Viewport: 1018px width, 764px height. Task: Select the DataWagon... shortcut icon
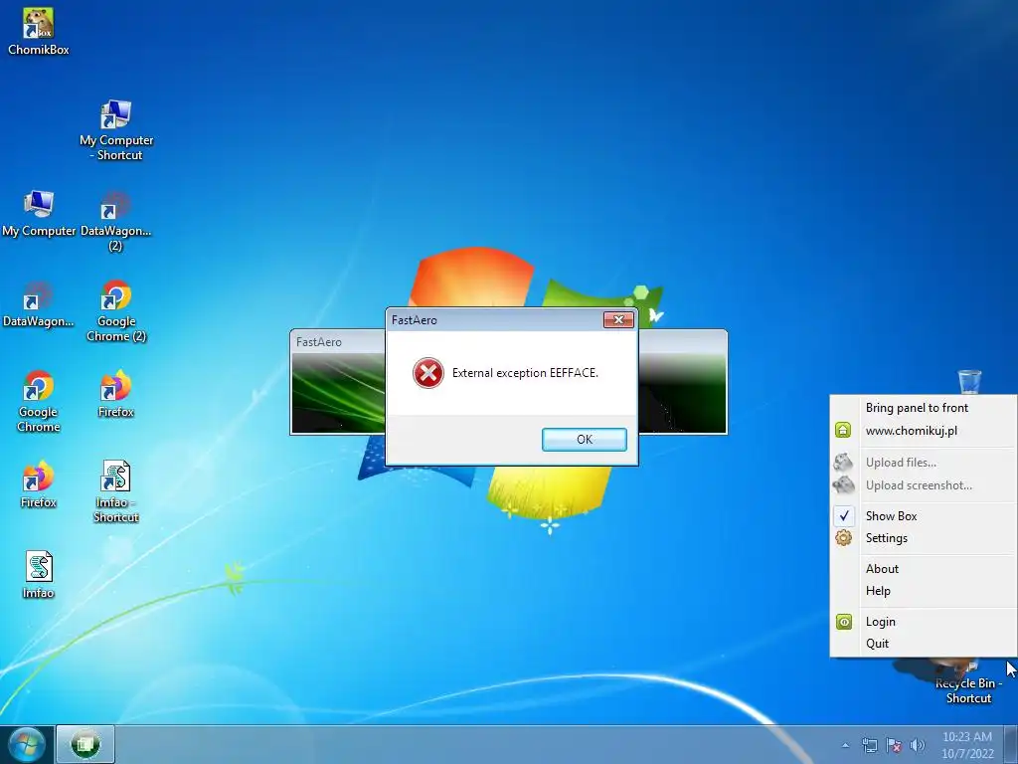coord(39,304)
